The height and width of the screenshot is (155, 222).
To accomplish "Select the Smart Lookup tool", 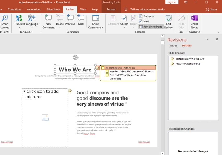I will pos(5,22).
